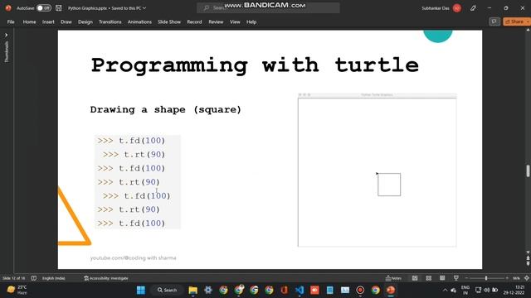Open the Subhankar Das account avatar

457,8
